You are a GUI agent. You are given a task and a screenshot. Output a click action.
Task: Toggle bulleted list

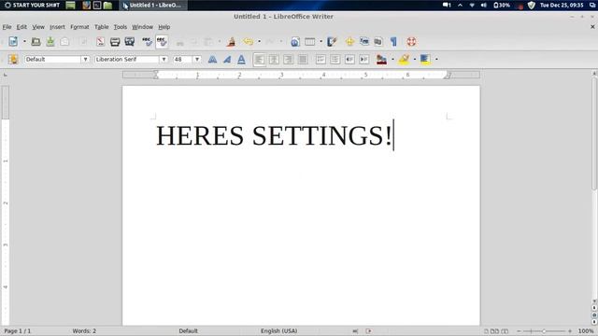(x=335, y=60)
